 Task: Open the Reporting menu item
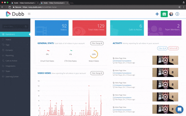15,55
